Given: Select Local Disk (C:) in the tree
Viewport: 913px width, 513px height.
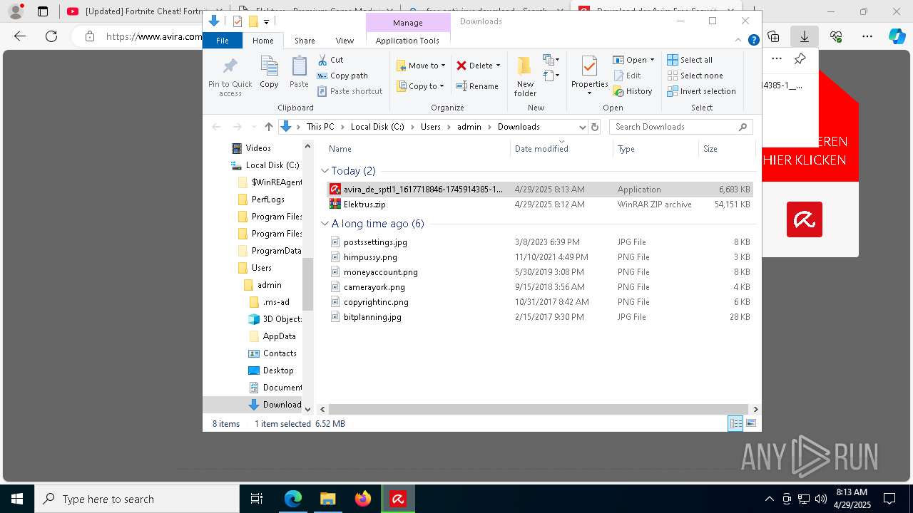Looking at the screenshot, I should pyautogui.click(x=272, y=165).
